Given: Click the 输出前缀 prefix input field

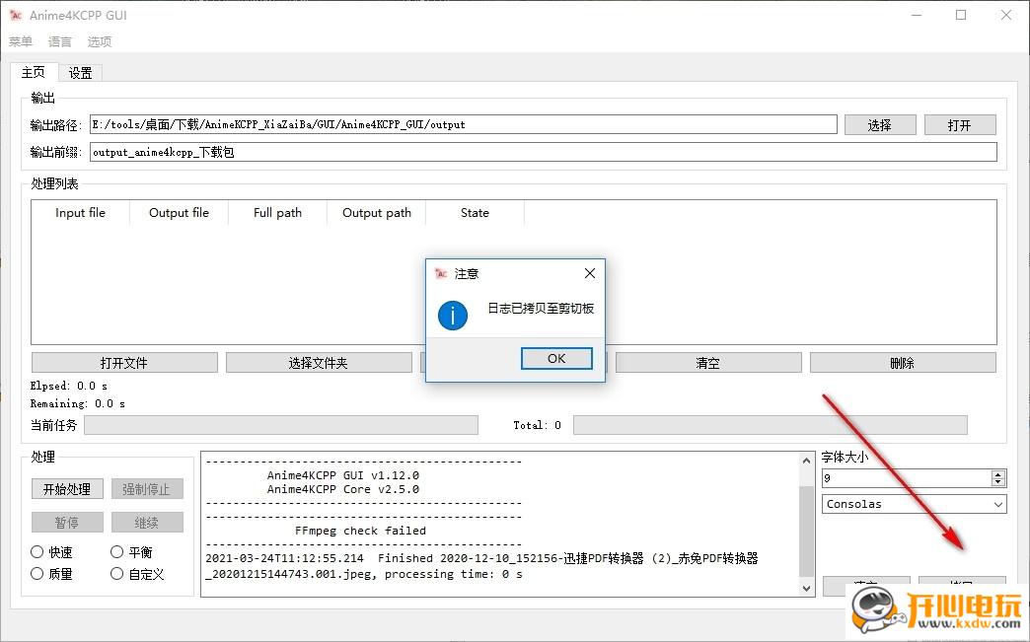Looking at the screenshot, I should 544,152.
